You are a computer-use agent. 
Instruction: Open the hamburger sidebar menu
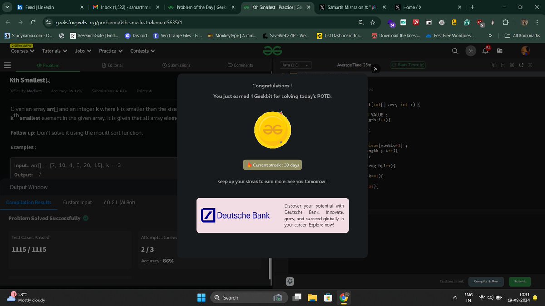point(7,65)
